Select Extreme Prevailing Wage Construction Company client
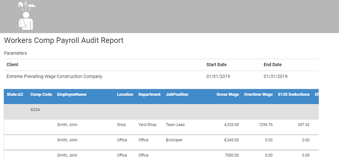The width and height of the screenshot is (339, 161). (x=54, y=76)
